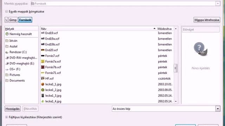
Task: Click the Documents folder icon
Action: click(x=7, y=80)
